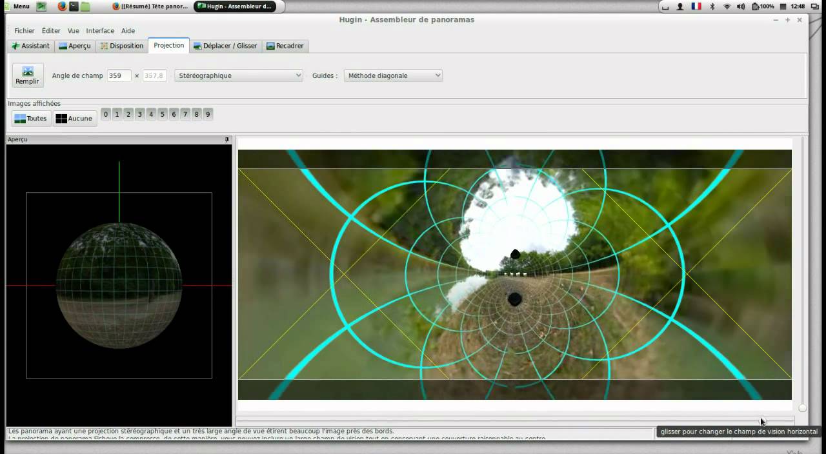Select the Projection tab
The image size is (826, 454).
point(168,45)
